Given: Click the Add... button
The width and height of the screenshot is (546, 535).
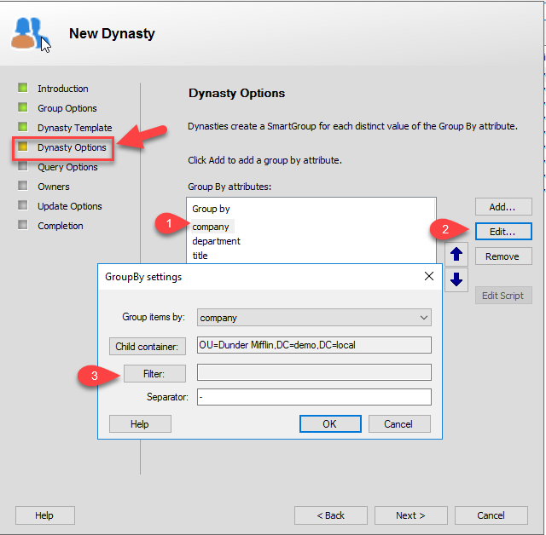Looking at the screenshot, I should [503, 207].
